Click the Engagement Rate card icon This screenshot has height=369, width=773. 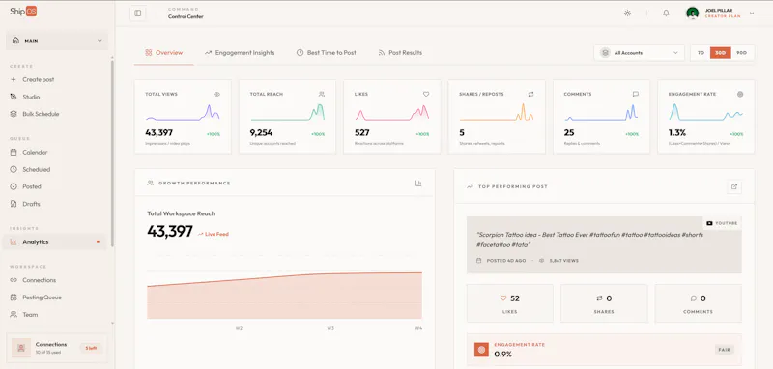740,94
